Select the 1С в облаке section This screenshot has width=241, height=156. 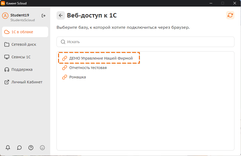pos(25,32)
